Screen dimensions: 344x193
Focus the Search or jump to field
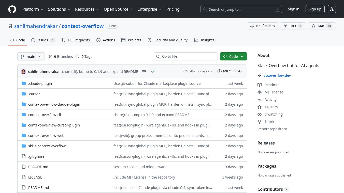(x=241, y=9)
